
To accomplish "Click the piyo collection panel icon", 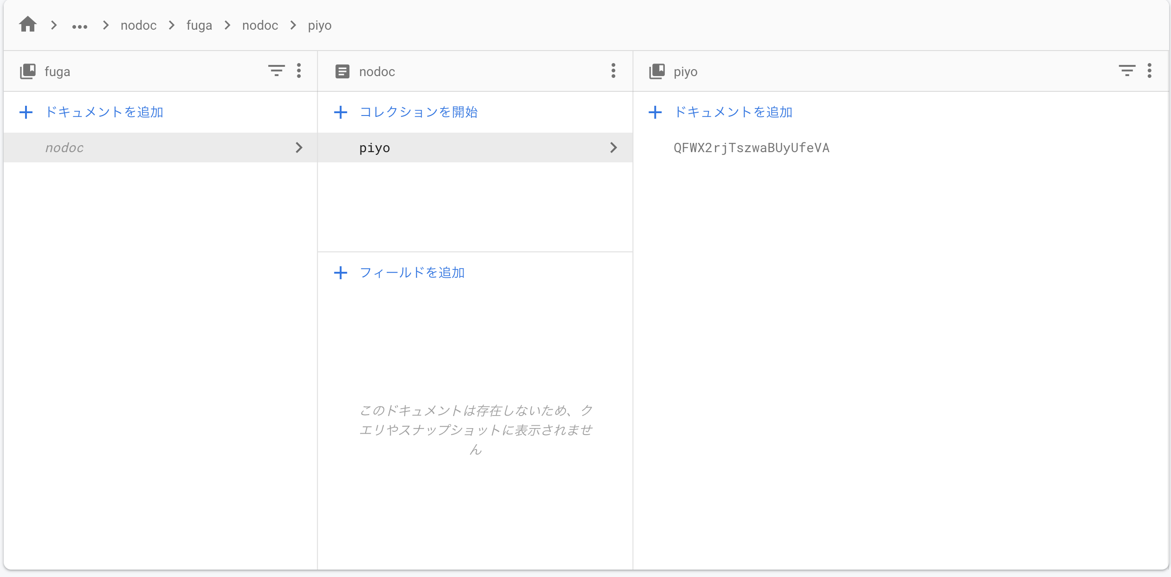I will pos(657,71).
